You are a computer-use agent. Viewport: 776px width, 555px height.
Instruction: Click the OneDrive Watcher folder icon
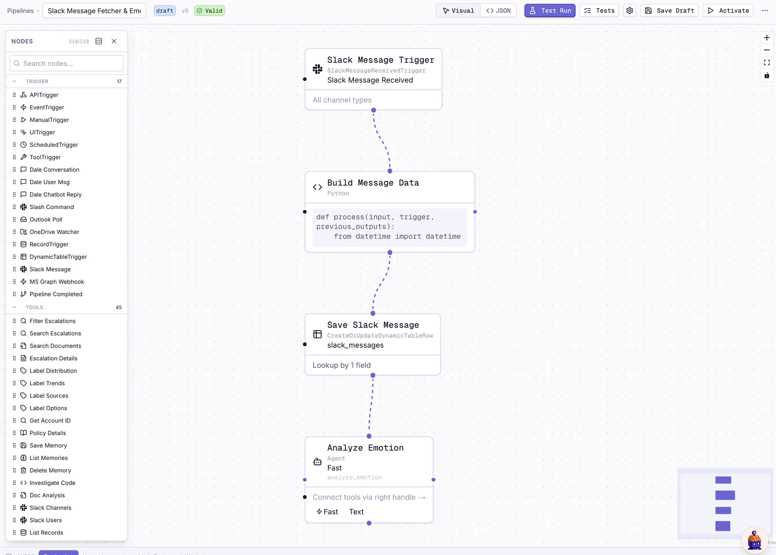(x=23, y=232)
